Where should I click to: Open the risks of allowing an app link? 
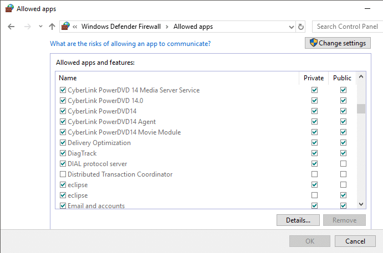coord(130,44)
